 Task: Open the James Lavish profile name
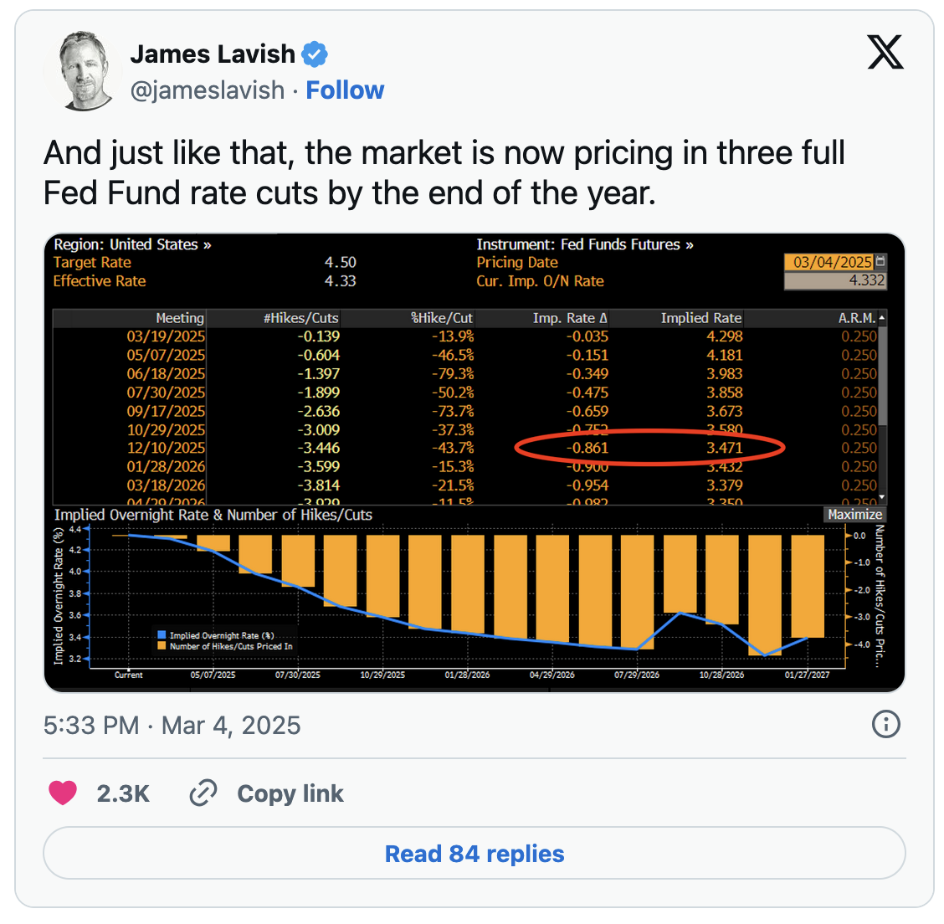[213, 54]
